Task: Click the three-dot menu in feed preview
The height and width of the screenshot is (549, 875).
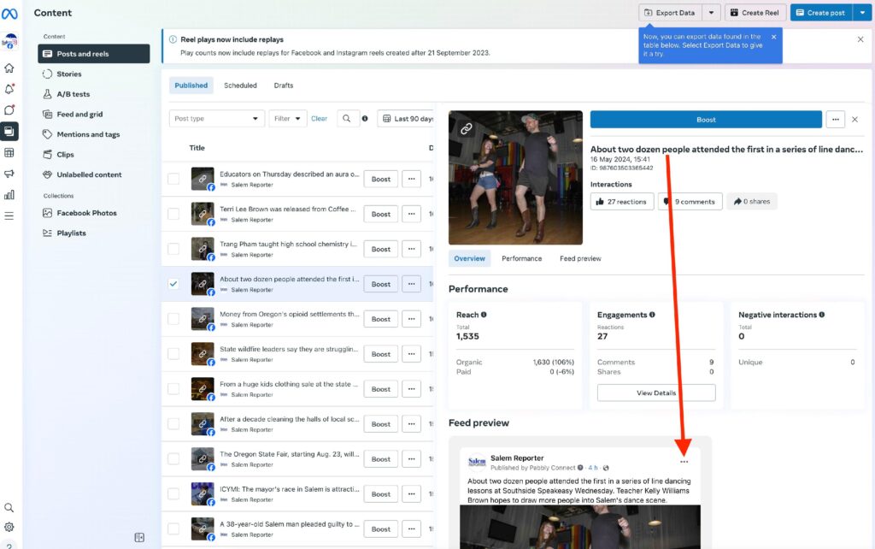Action: [x=684, y=462]
